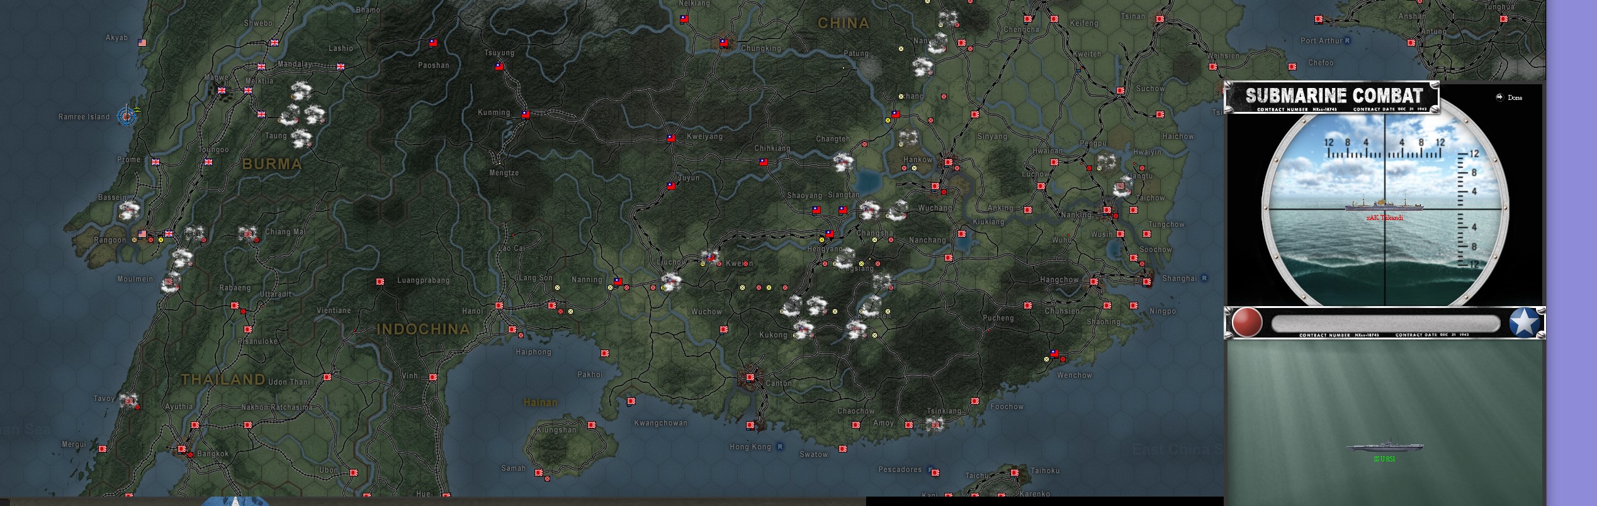Select the Nanning base flag icon
This screenshot has width=1597, height=506.
(x=618, y=282)
